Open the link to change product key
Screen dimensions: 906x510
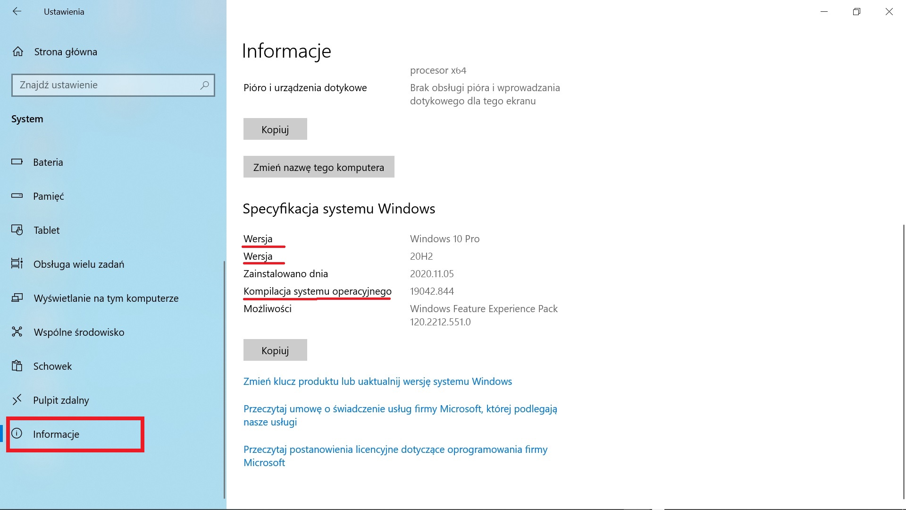click(x=377, y=381)
